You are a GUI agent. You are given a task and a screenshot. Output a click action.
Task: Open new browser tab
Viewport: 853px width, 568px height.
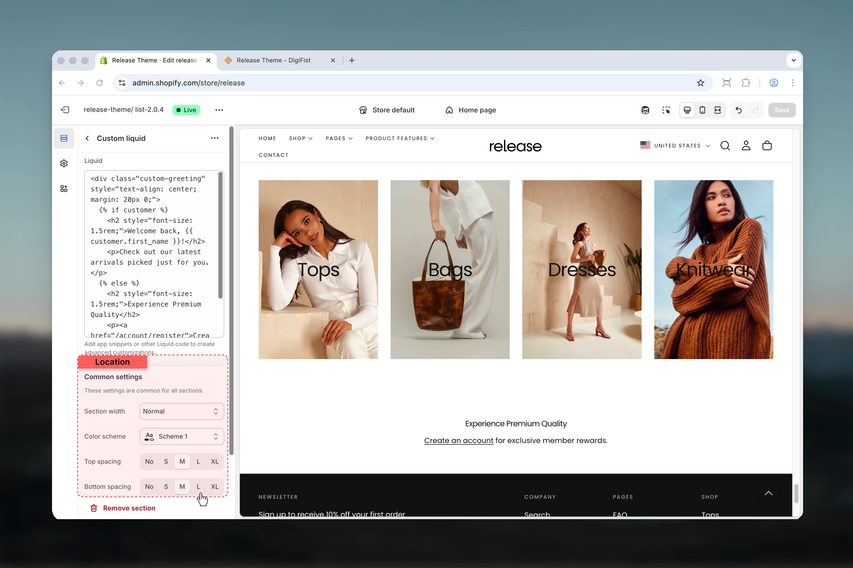[352, 61]
